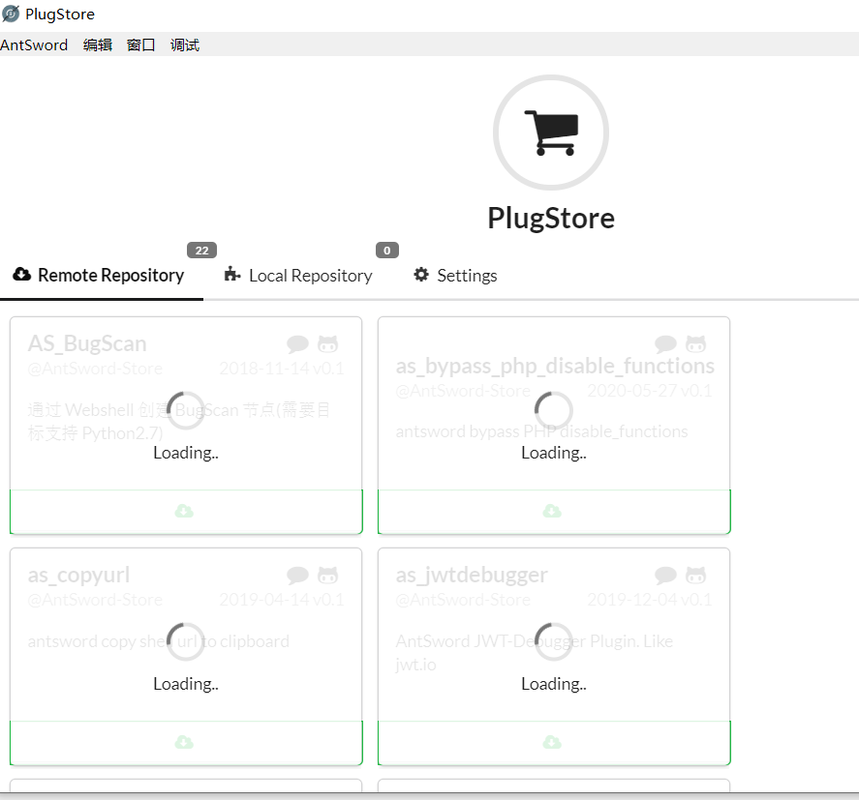The image size is (859, 800).
Task: Click the PlugStore shopping cart logo
Action: pos(551,133)
